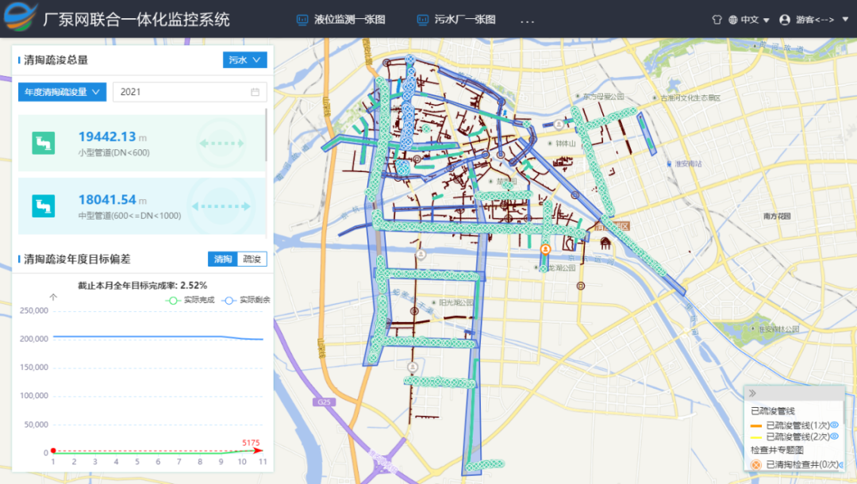This screenshot has height=484, width=857.
Task: Open the ... more menu in top bar
Action: coord(527,21)
